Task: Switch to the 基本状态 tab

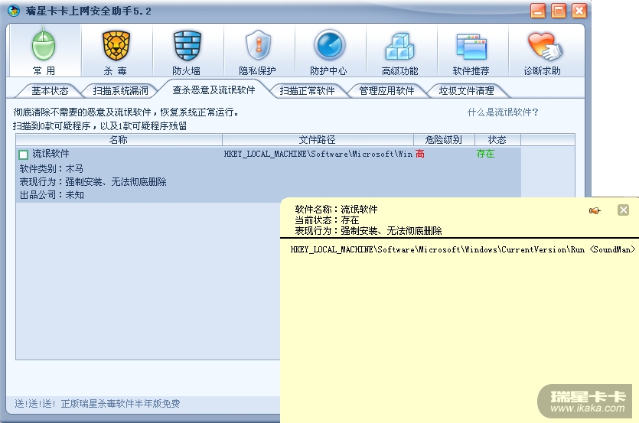Action: click(x=50, y=91)
